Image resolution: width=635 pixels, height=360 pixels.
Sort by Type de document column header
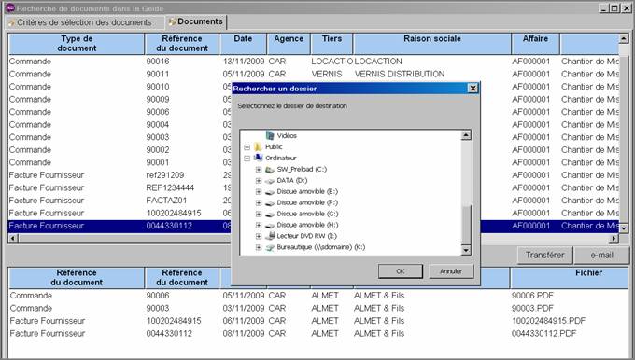(x=77, y=43)
